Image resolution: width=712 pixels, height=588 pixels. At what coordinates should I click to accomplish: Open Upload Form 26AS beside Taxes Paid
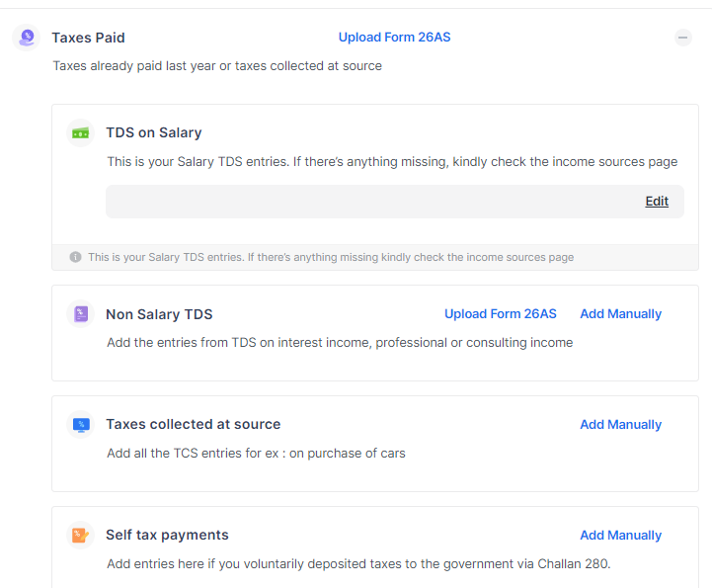coord(394,38)
